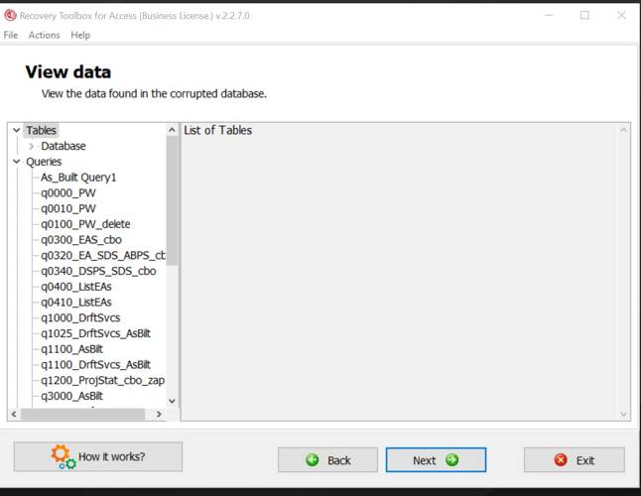Image resolution: width=641 pixels, height=496 pixels.
Task: Click the green left arrow icon on Back
Action: [x=313, y=460]
